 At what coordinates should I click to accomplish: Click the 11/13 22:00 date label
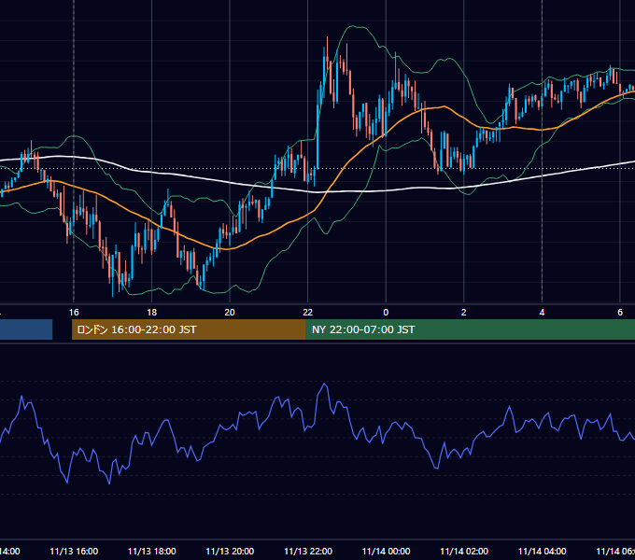(x=308, y=551)
